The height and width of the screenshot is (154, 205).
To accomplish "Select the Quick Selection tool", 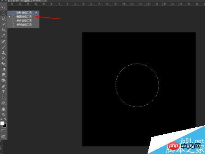I will tap(3, 25).
